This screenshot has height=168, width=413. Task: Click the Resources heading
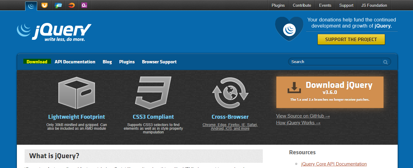coord(302,152)
